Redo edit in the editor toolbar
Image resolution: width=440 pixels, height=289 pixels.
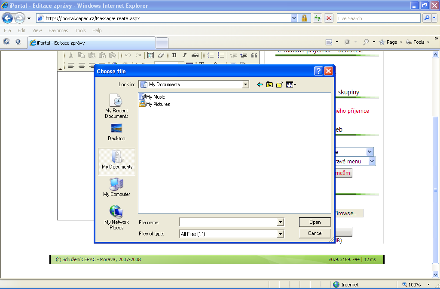pyautogui.click(x=138, y=55)
